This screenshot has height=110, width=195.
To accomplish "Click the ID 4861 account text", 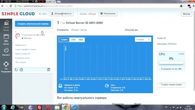I will pos(43,14).
